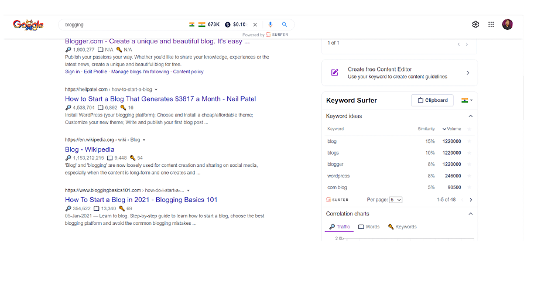The image size is (541, 284).
Task: Click the Surfer logo in Keyword ideas footer
Action: pos(337,200)
